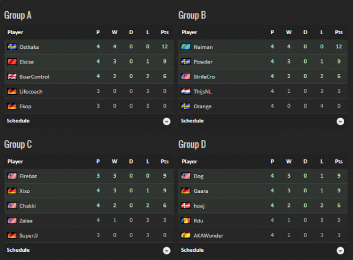353x260 pixels.
Task: Click the Kazakhstan flag beside Naiman
Action: 186,47
